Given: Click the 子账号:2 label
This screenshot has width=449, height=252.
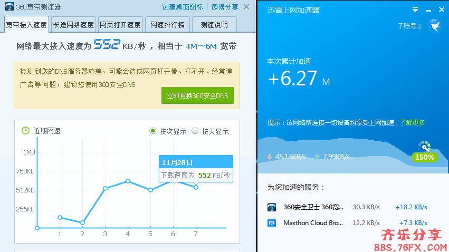Looking at the screenshot, I should coord(409,26).
